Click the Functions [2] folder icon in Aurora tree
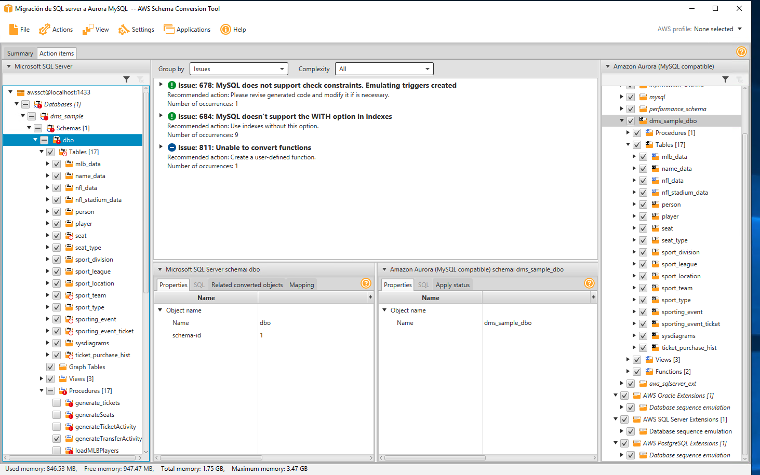Screen dimensions: 760x475 click(x=649, y=372)
